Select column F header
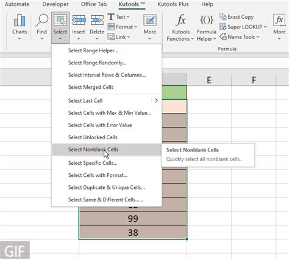289x259 pixels. 254,80
